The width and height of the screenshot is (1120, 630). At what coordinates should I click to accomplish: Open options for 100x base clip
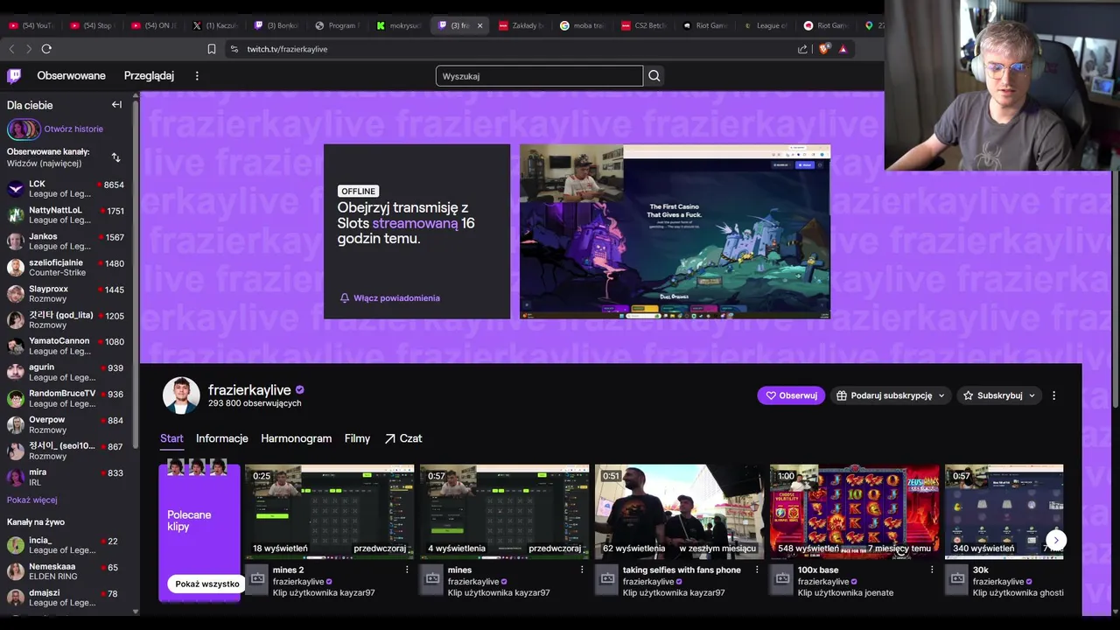(932, 570)
